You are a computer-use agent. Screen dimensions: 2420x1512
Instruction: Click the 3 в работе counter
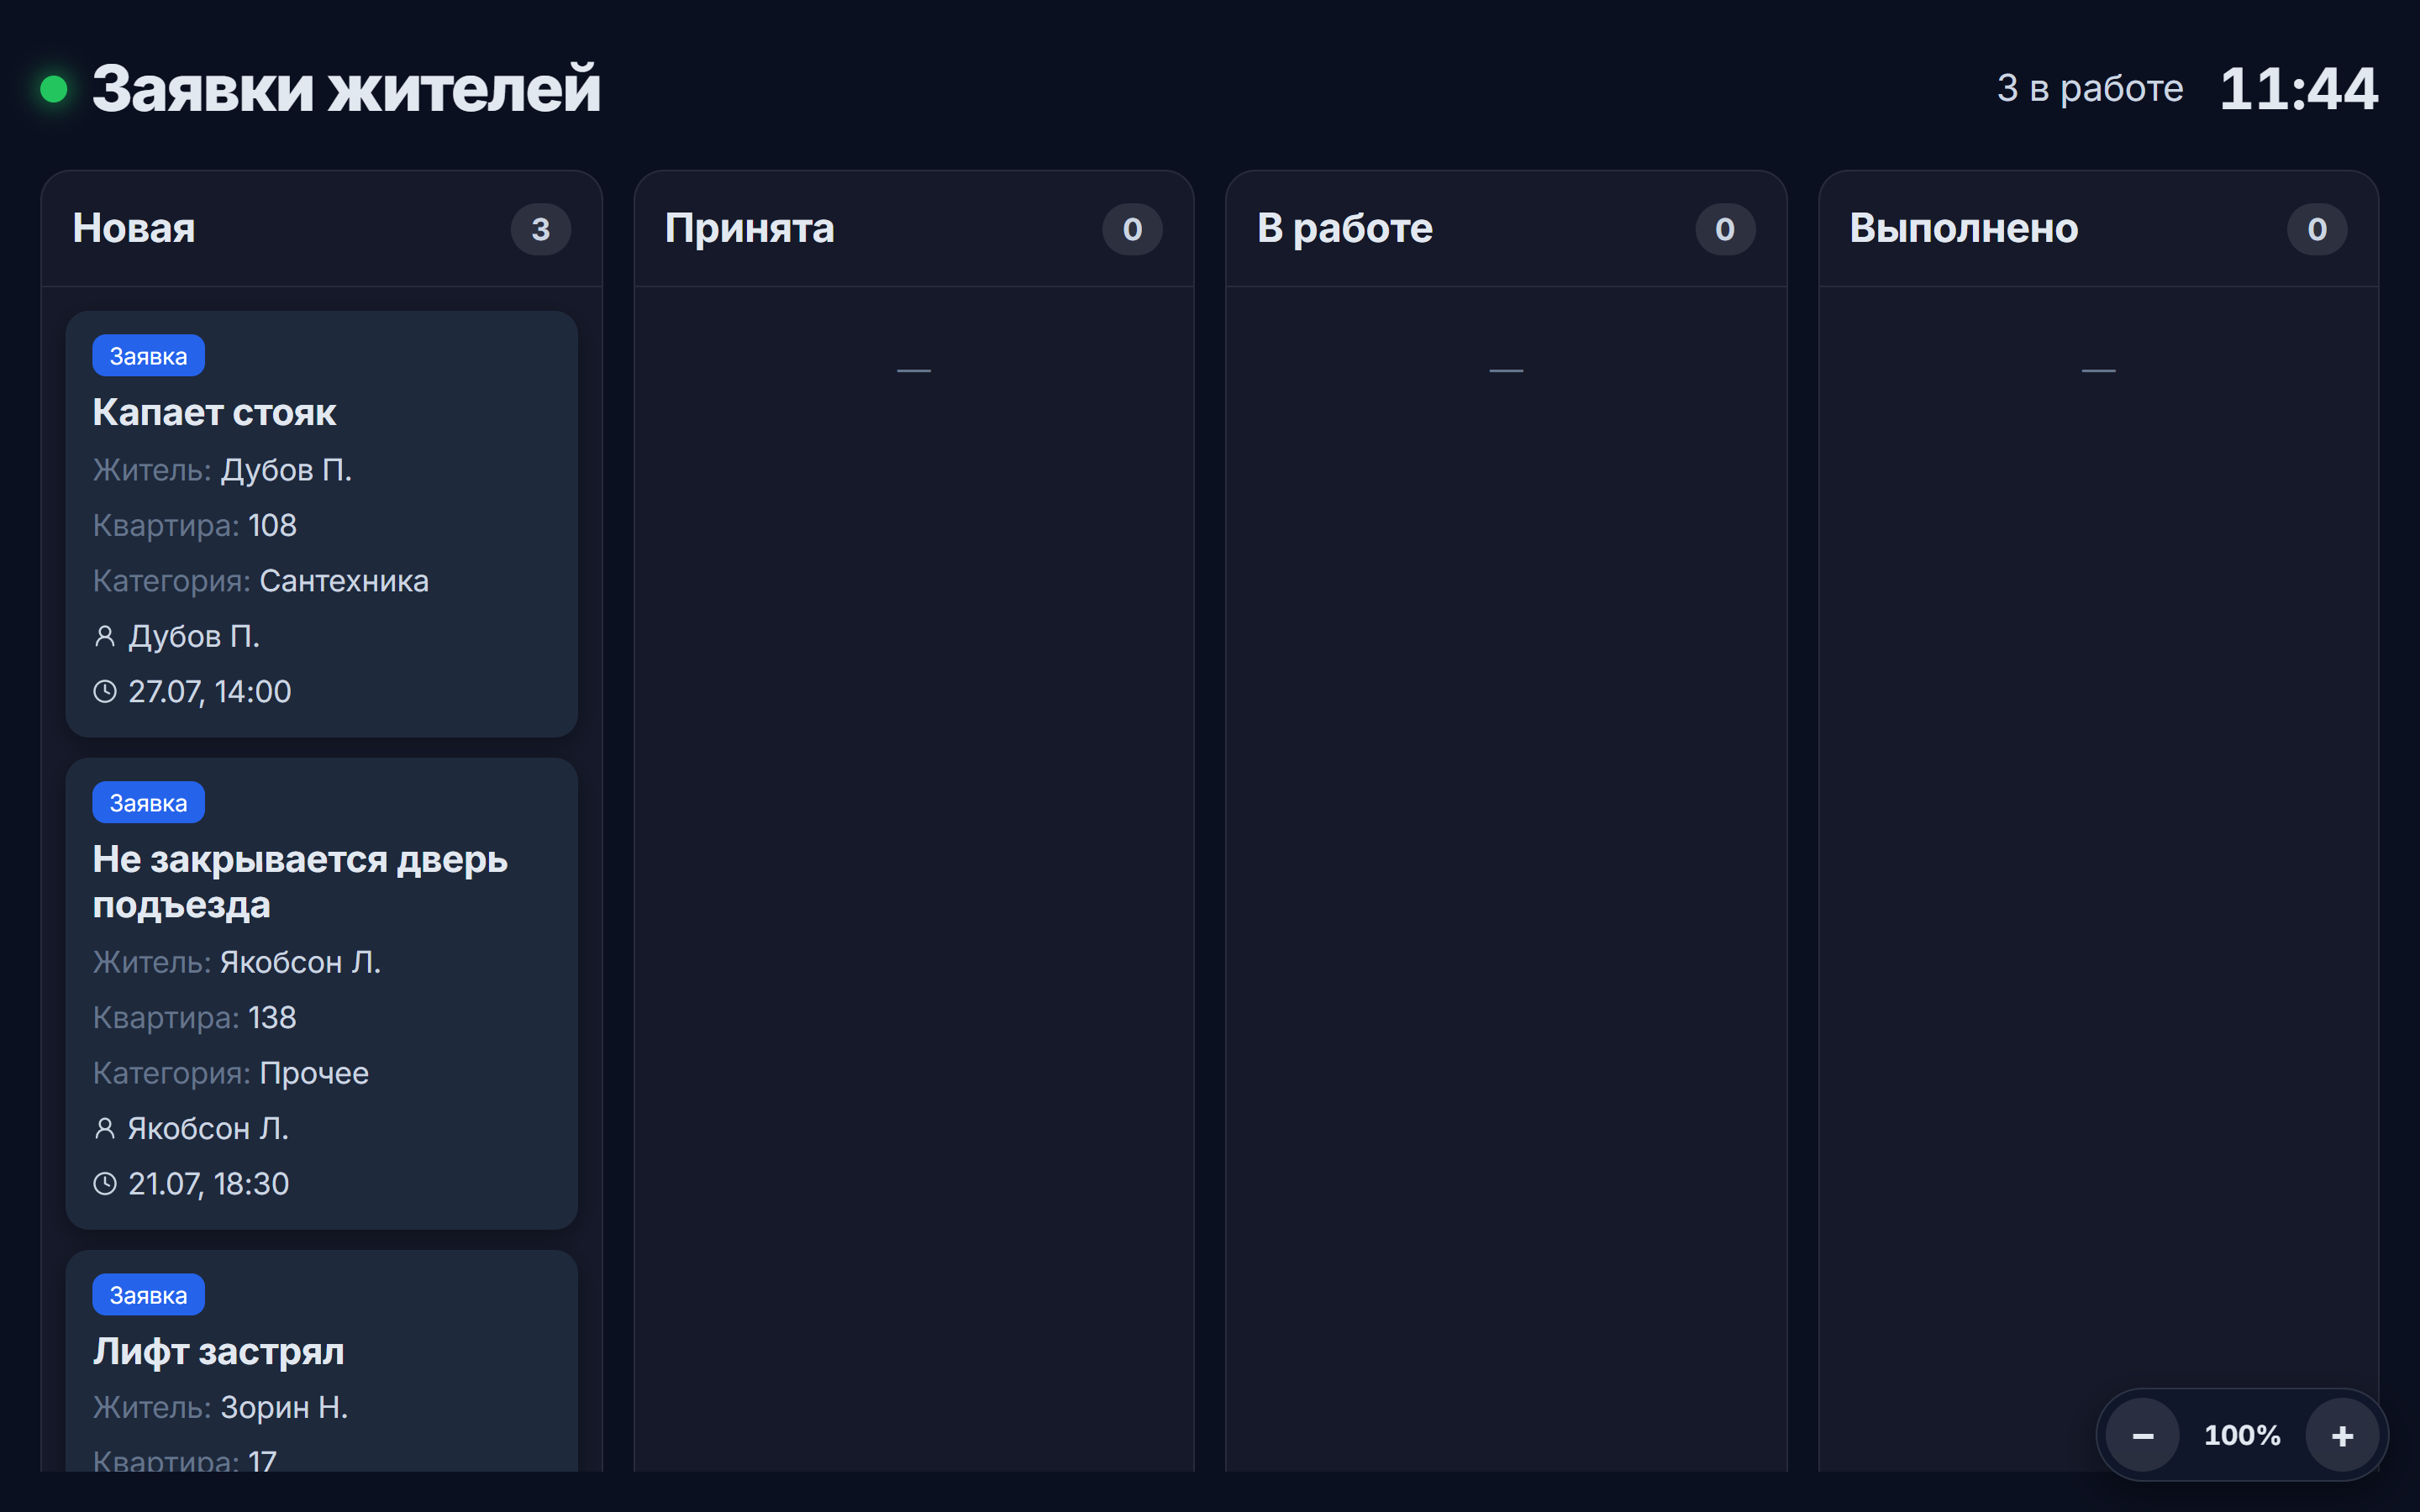click(x=2090, y=88)
